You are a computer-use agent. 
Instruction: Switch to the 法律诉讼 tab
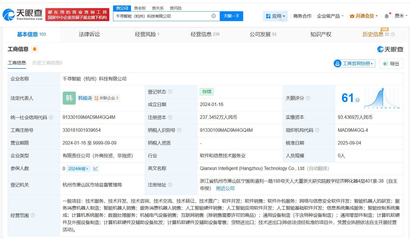click(x=89, y=34)
